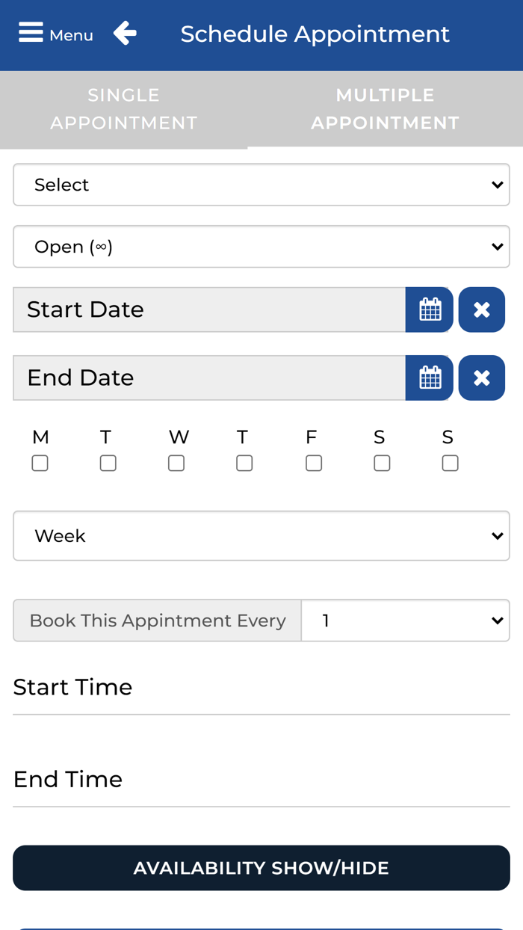523x930 pixels.
Task: Clear the Start Date with X
Action: tap(482, 310)
